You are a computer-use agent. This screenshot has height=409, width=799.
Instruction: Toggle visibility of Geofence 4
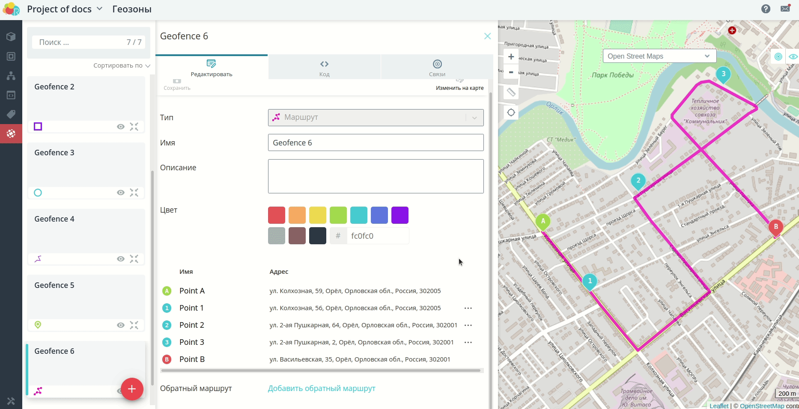click(x=121, y=259)
